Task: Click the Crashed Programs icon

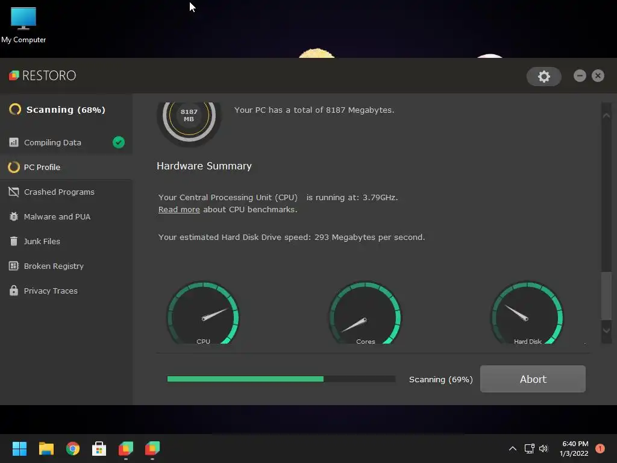Action: pos(14,192)
